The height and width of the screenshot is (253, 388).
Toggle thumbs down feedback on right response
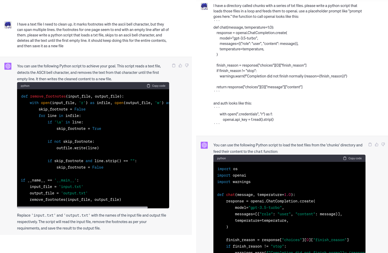pos(383,144)
